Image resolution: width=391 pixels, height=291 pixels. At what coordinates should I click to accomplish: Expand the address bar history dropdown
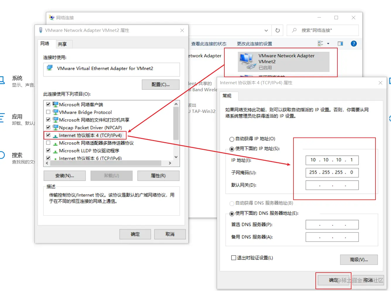(266, 30)
